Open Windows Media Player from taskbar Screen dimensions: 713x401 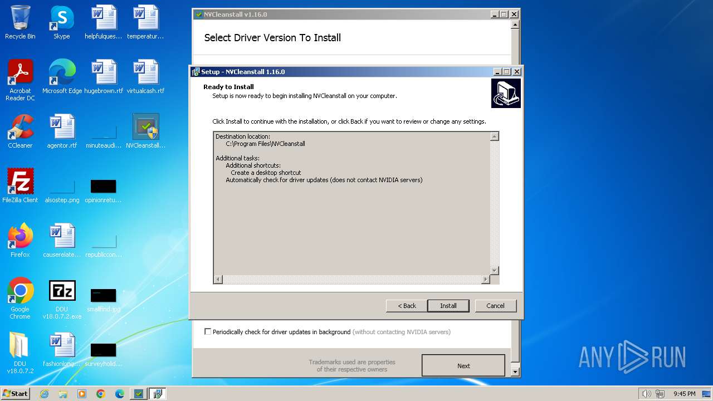[x=82, y=394]
